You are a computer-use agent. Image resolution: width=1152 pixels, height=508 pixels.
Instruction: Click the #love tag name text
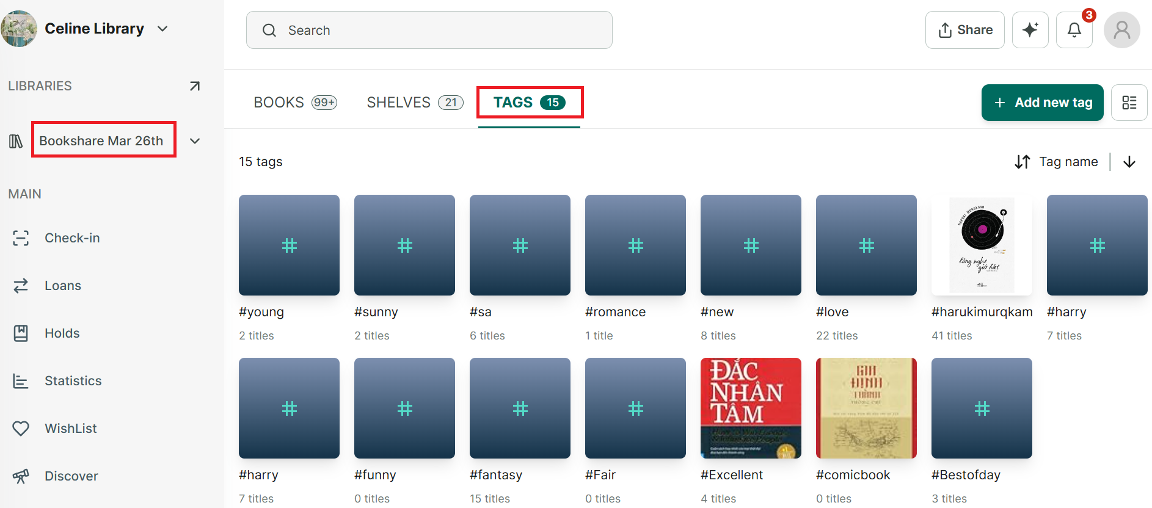(x=832, y=312)
